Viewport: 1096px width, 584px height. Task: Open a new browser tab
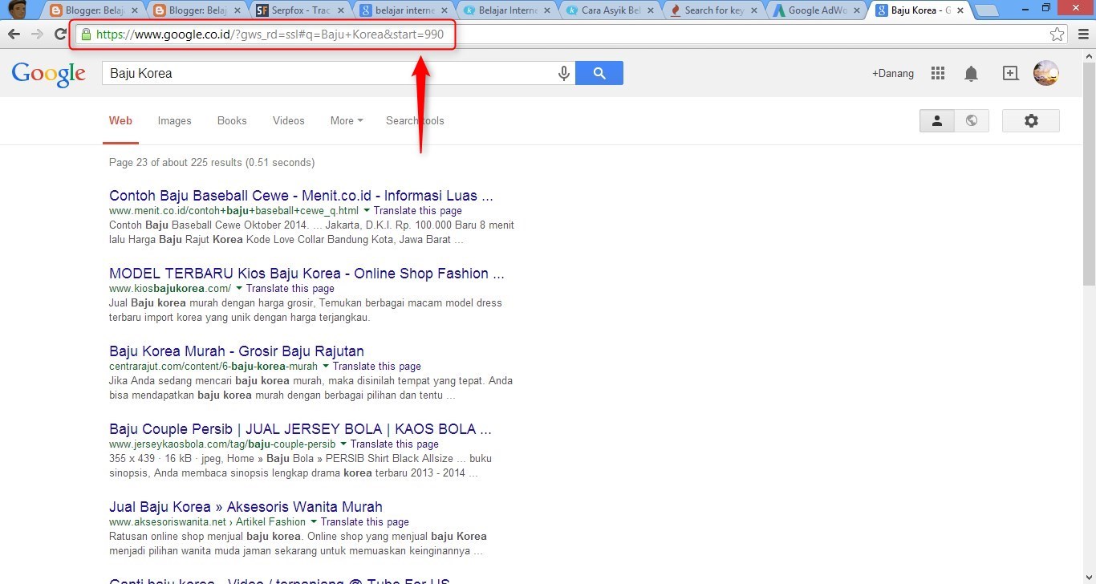pos(986,10)
